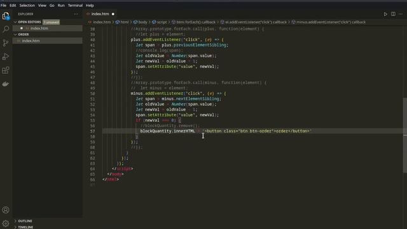Open the Source Control view icon

pyautogui.click(x=6, y=43)
